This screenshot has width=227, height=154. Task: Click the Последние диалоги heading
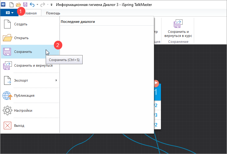pos(78,22)
